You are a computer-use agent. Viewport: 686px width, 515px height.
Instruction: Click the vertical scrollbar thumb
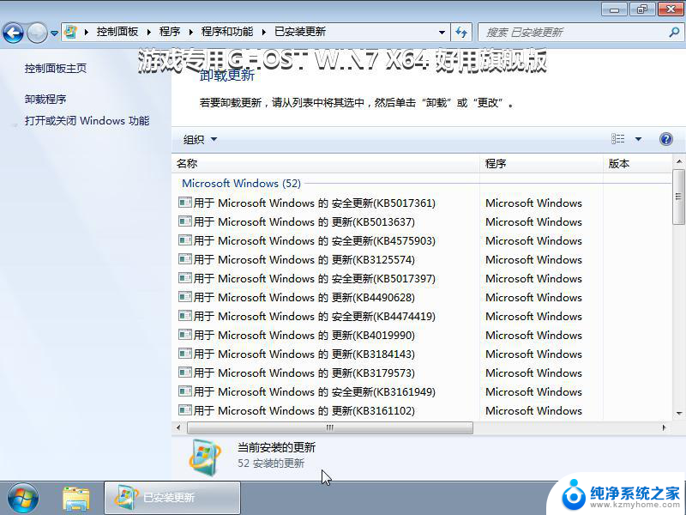click(679, 197)
